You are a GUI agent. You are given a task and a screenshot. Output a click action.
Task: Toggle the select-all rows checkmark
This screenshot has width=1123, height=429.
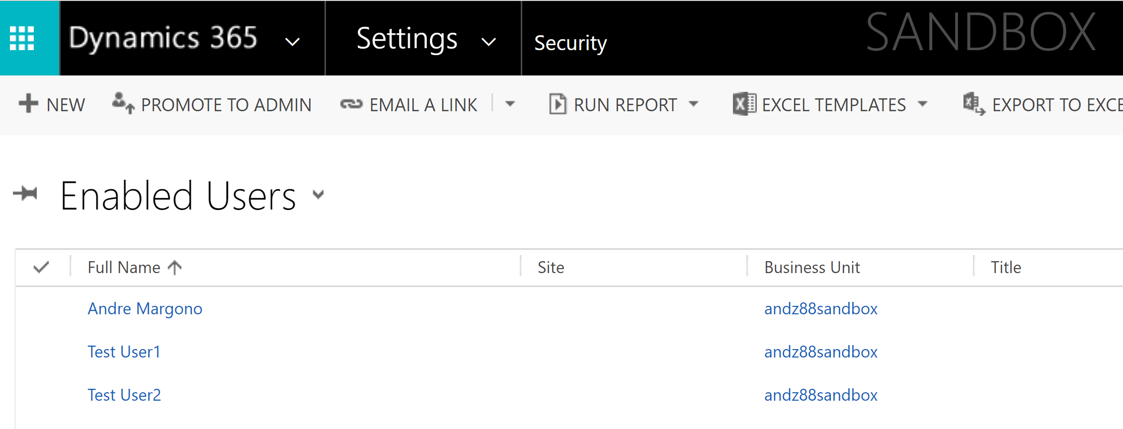click(x=41, y=267)
